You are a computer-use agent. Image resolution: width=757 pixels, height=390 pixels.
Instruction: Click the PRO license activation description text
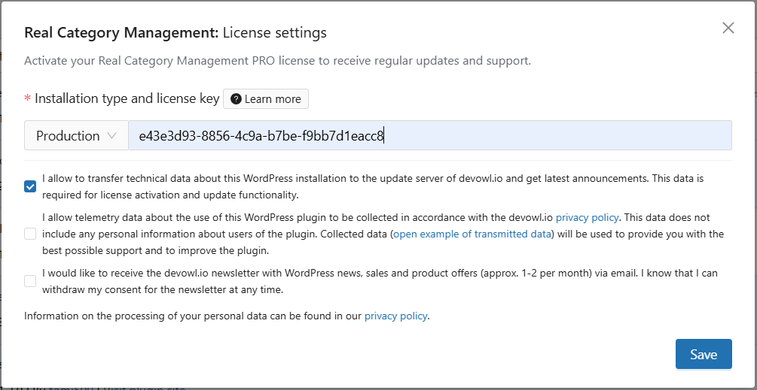pyautogui.click(x=277, y=60)
